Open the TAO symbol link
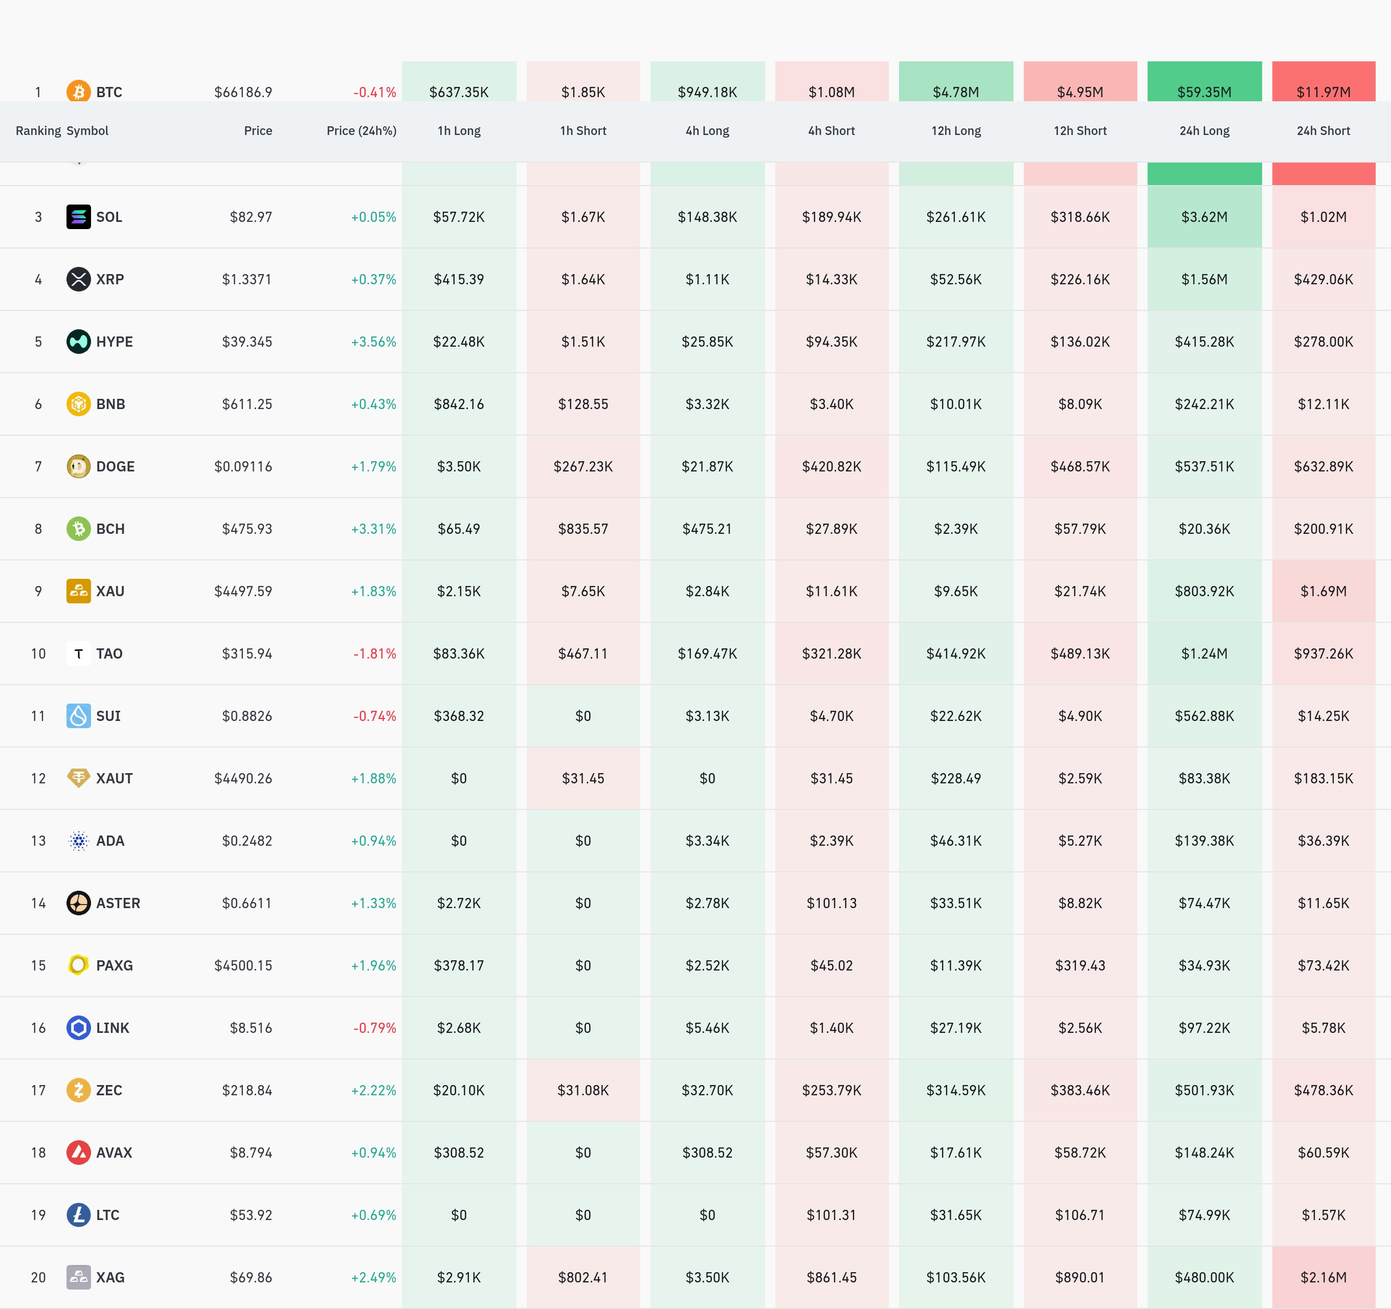Screen dimensions: 1391x1309 [x=109, y=653]
